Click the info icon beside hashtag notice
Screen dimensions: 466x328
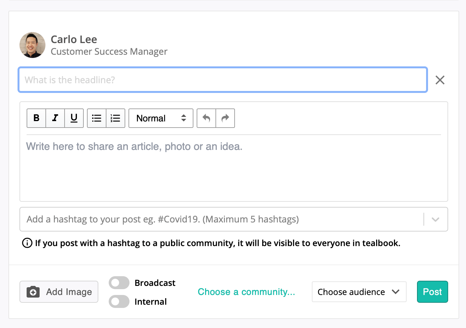27,243
